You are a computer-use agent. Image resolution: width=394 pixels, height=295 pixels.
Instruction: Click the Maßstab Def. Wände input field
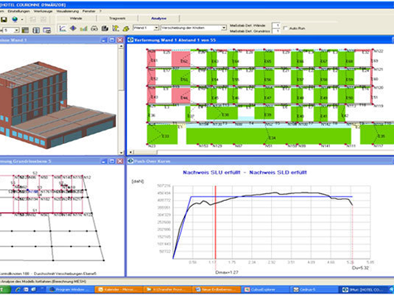coord(276,25)
